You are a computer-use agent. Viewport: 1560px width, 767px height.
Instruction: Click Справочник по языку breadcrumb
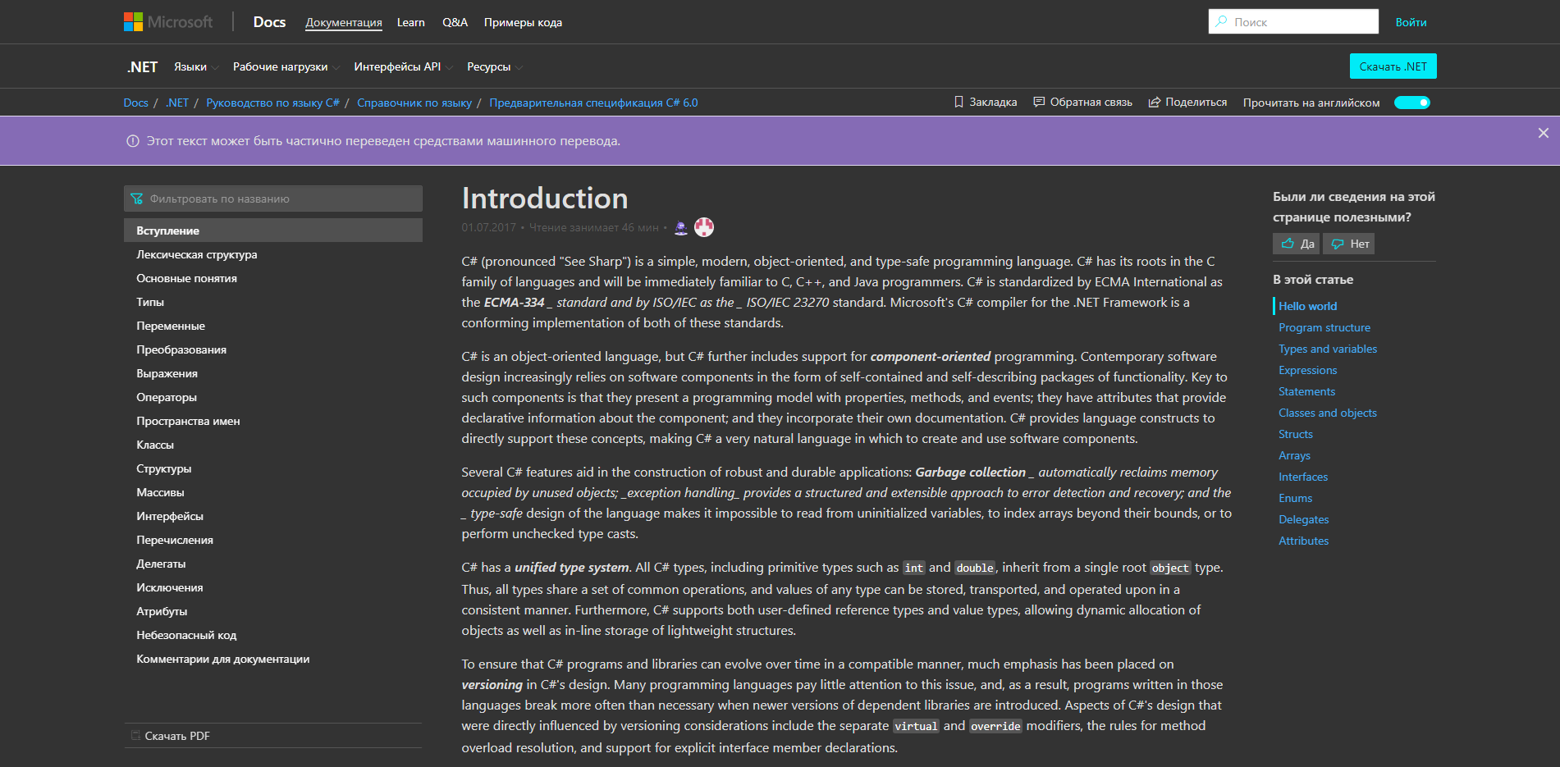[414, 103]
